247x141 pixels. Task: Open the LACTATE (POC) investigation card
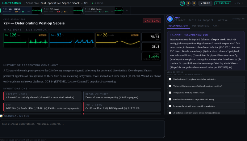(43, 96)
